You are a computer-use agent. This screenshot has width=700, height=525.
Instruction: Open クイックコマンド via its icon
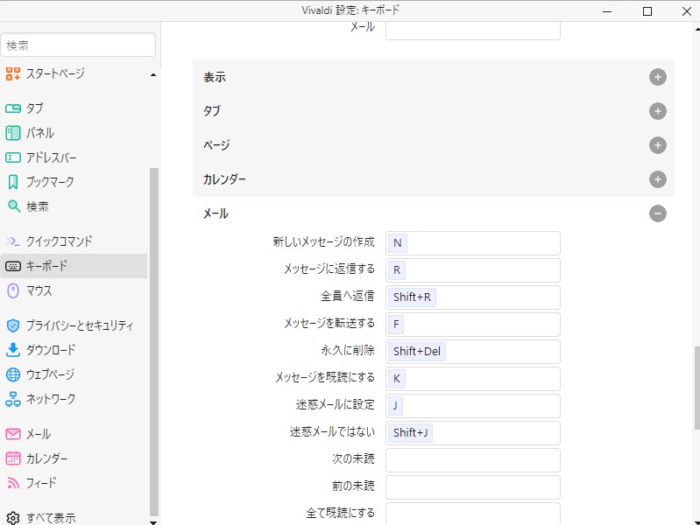[12, 241]
